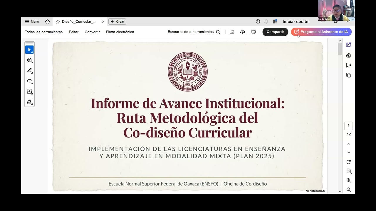Click the total pages number 12
Screen dimensions: 376x211
tap(349, 134)
